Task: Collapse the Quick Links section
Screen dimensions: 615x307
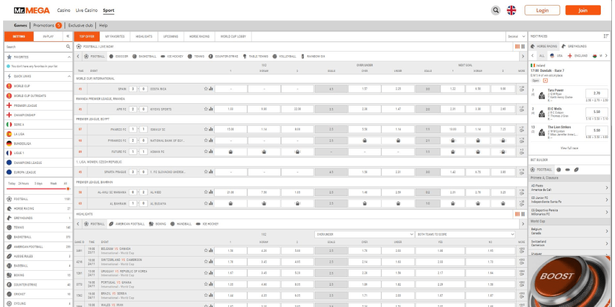Action: click(x=68, y=76)
